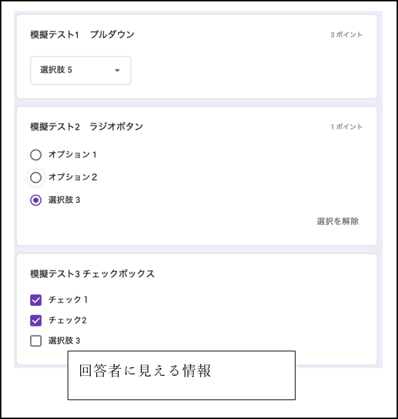Image resolution: width=398 pixels, height=419 pixels.
Task: Click the チェック 1 label text
Action: coord(68,300)
